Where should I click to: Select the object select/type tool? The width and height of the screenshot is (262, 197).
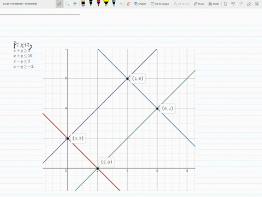[x=59, y=4]
